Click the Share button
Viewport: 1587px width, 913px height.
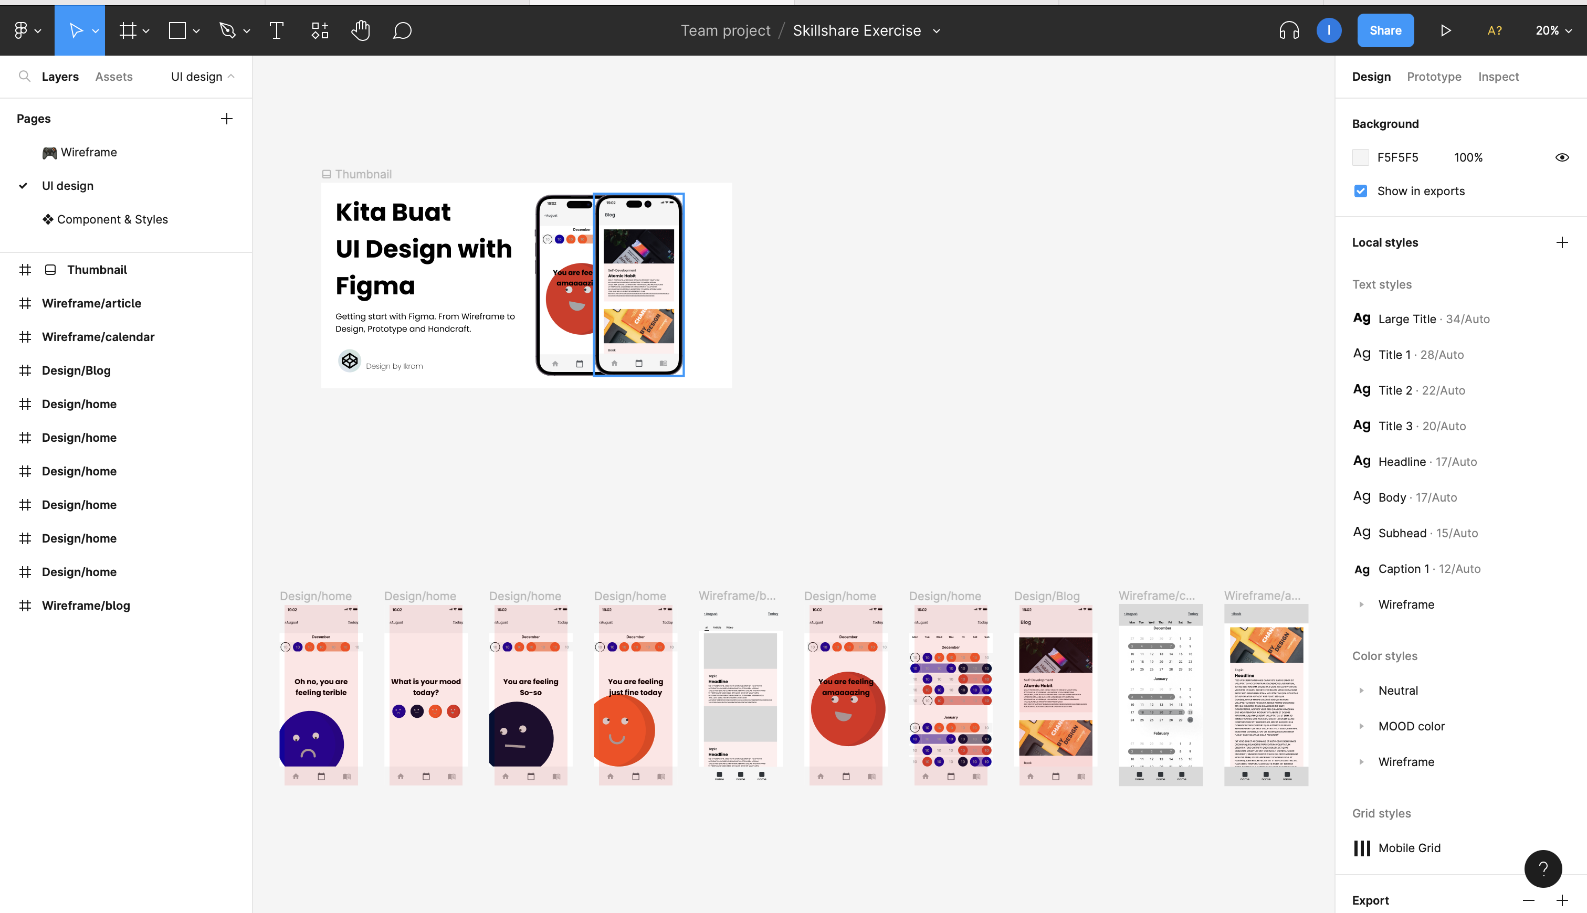point(1385,30)
